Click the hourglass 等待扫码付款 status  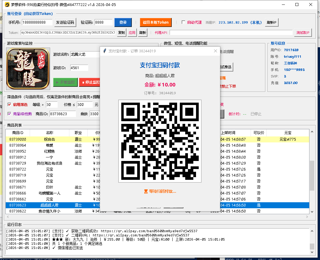point(160,191)
